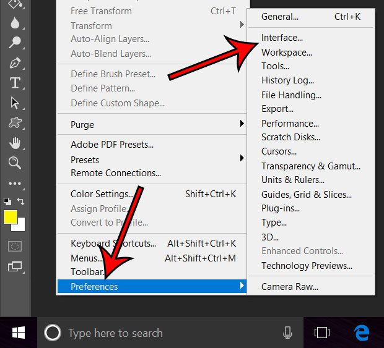
Task: Select the Custom Shape tool
Action: pyautogui.click(x=15, y=123)
